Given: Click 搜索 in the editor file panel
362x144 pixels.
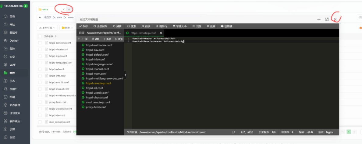Looking at the screenshot, I should (119, 39).
